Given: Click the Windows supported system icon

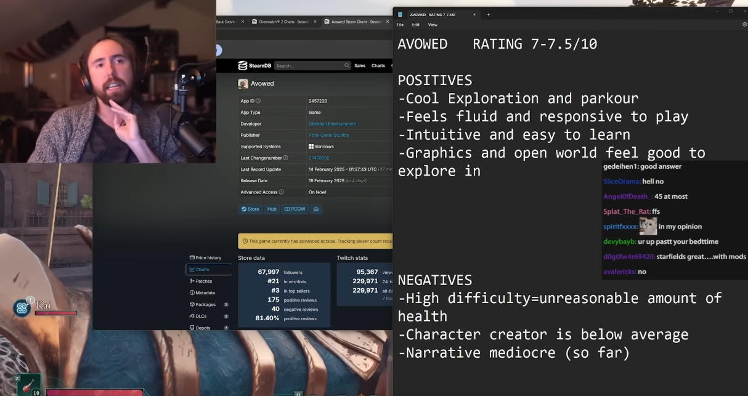Looking at the screenshot, I should (x=311, y=147).
